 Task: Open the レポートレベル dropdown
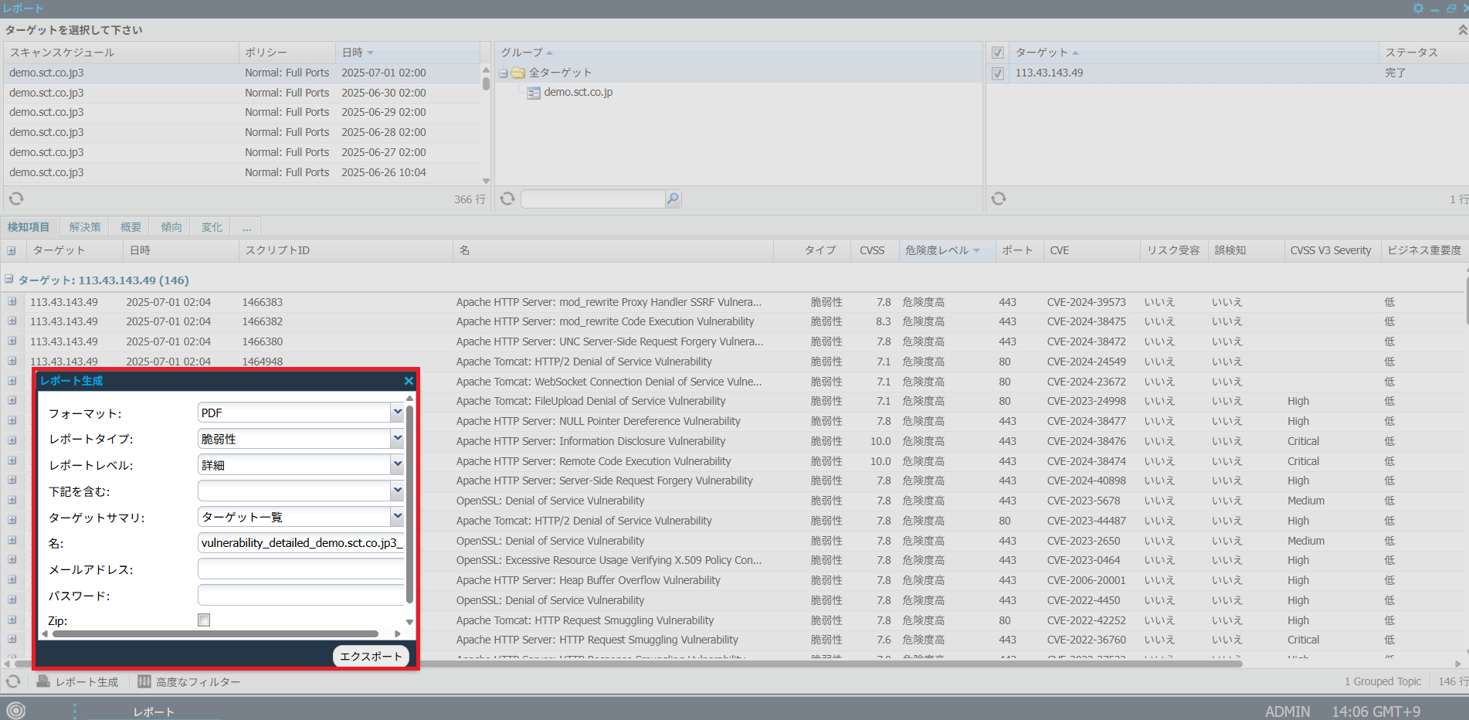[x=397, y=465]
